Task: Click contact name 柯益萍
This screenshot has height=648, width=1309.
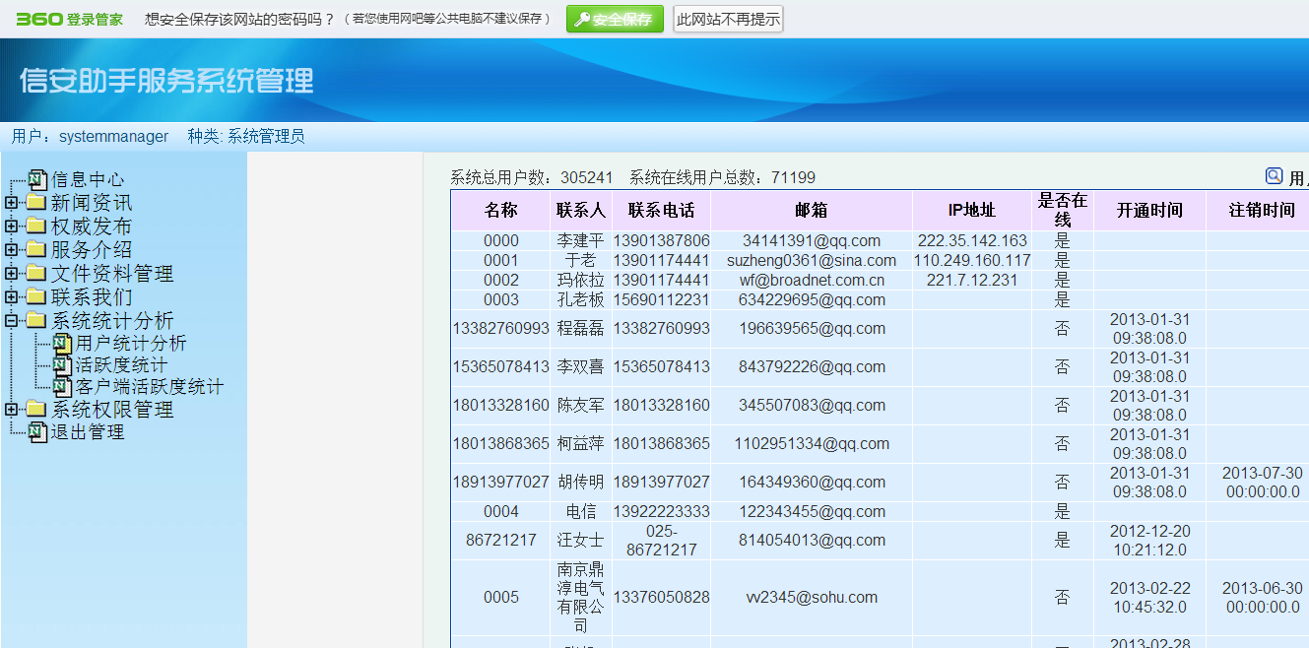Action: click(581, 444)
